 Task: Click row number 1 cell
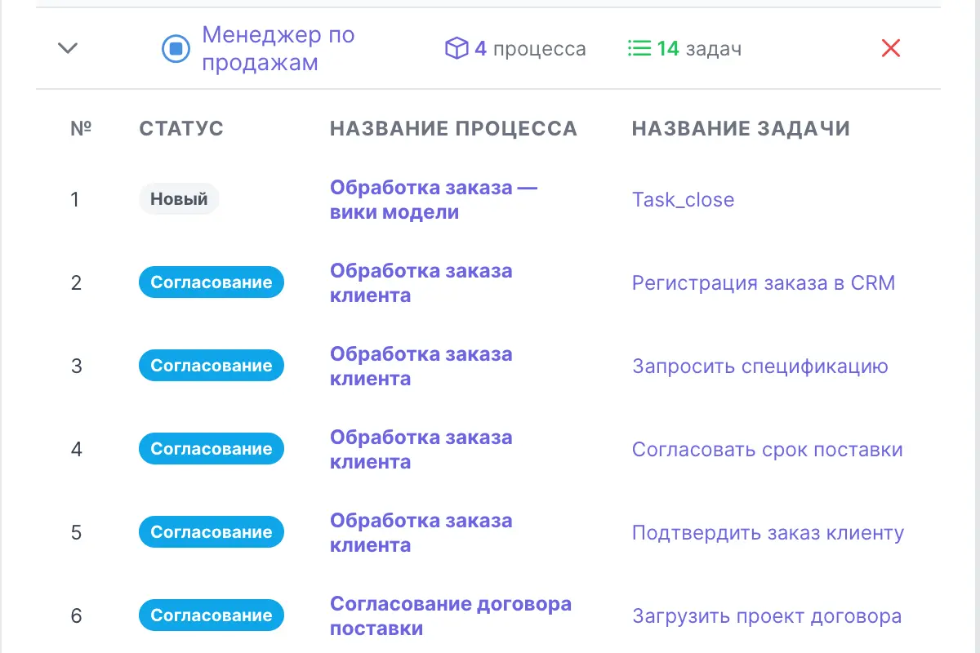(74, 200)
